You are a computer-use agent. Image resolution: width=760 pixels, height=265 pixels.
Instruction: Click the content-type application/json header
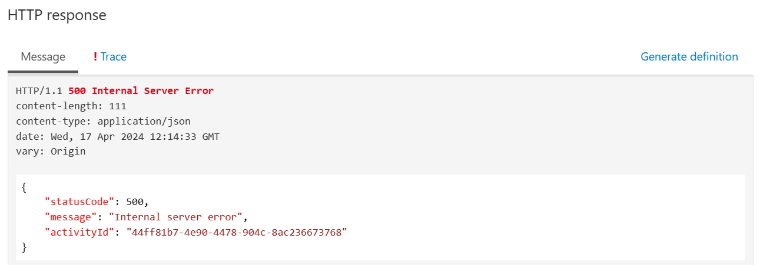[x=103, y=122]
